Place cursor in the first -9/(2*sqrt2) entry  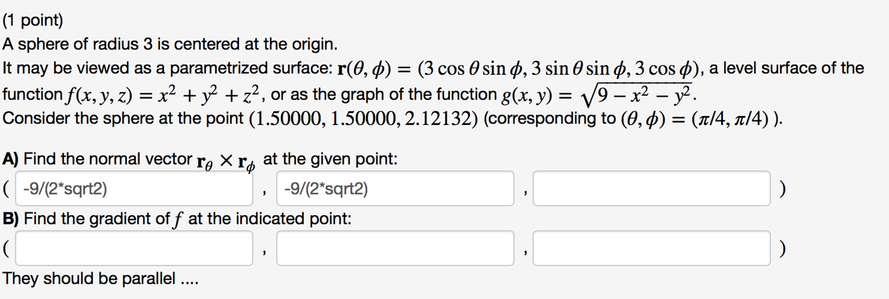pos(135,189)
